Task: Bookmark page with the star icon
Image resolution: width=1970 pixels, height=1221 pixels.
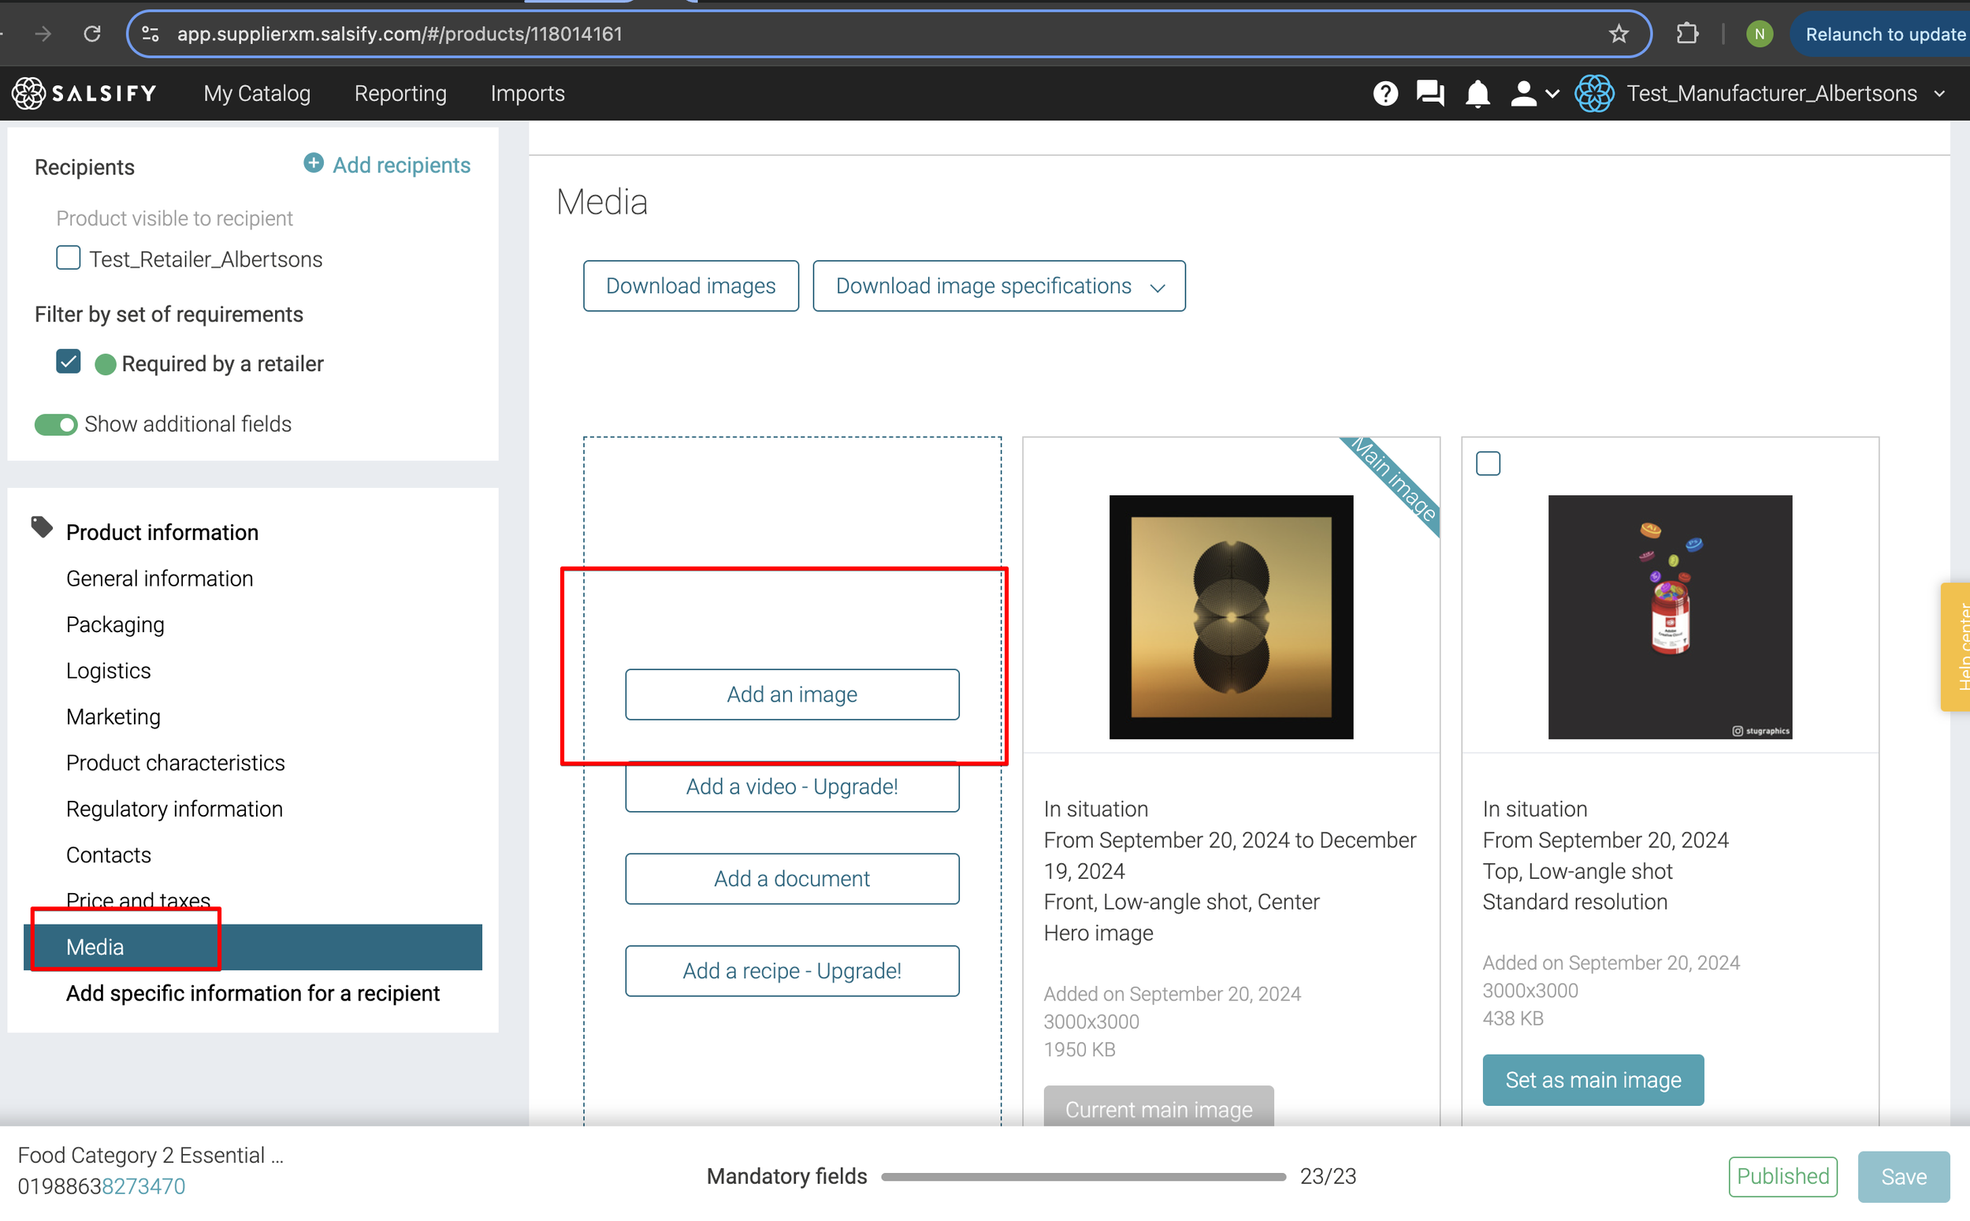Action: pyautogui.click(x=1618, y=34)
